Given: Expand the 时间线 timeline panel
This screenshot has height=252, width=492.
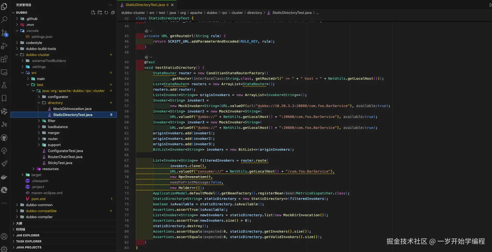Looking at the screenshot, I should [64, 229].
